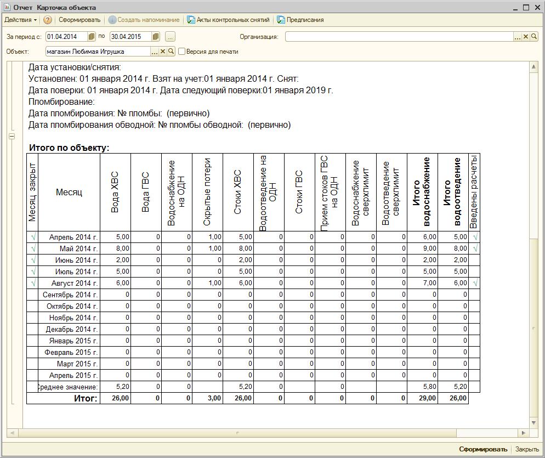Click horizontal scrollbar left arrow
This screenshot has height=458, width=545.
[x=12, y=433]
